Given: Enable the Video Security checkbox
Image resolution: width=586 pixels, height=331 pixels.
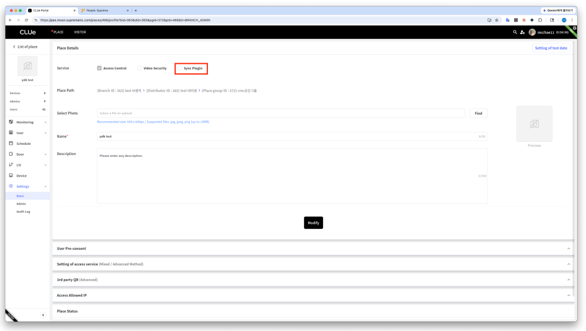Looking at the screenshot, I should click(x=140, y=69).
